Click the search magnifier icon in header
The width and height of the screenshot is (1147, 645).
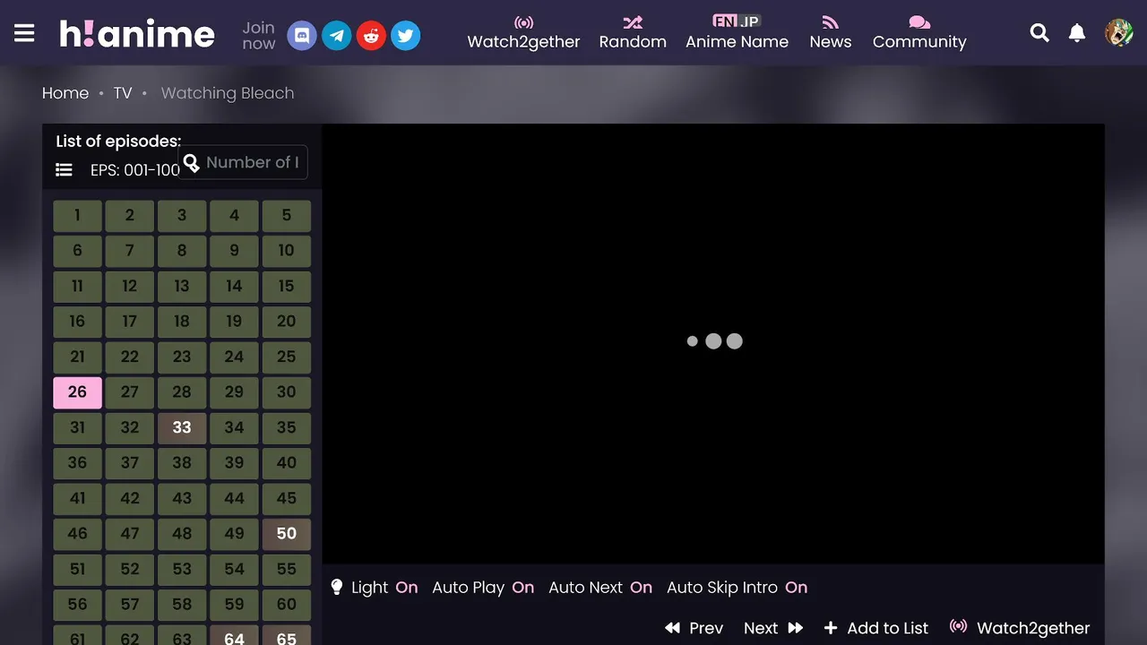click(x=1039, y=33)
